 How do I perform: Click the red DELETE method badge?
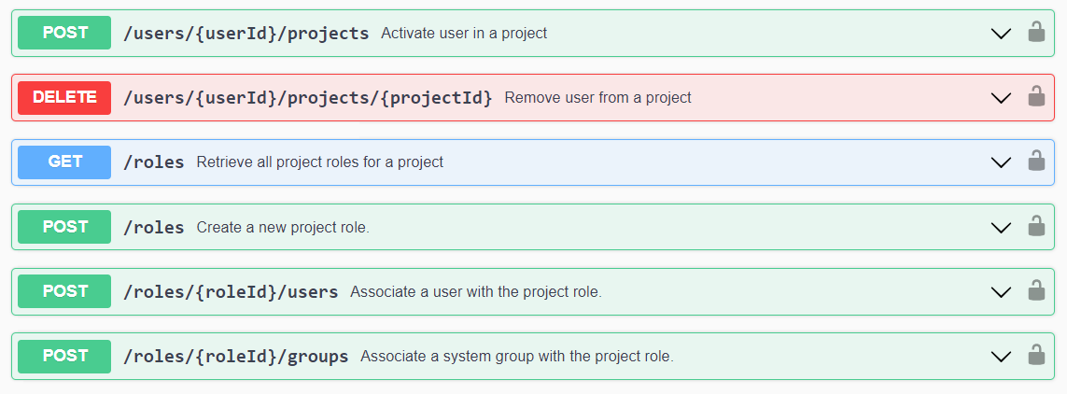click(x=64, y=97)
